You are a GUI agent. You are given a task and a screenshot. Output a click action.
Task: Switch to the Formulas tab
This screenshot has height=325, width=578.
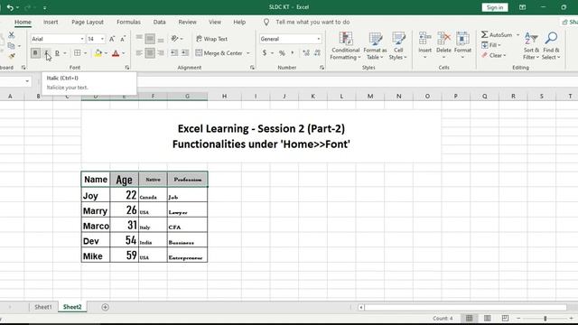[128, 22]
